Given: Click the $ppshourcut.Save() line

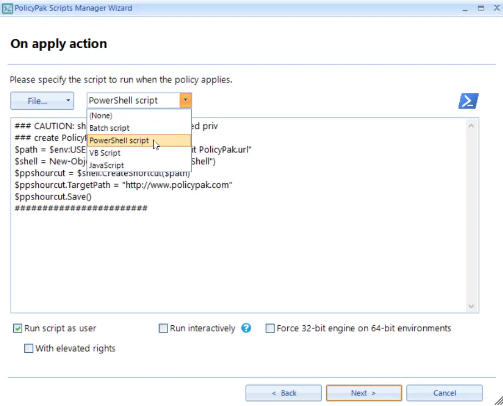Looking at the screenshot, I should point(53,197).
